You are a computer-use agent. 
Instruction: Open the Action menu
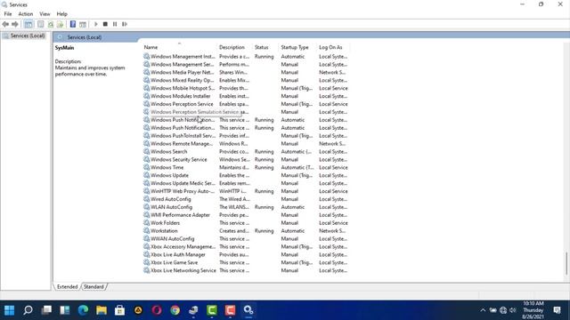[26, 14]
